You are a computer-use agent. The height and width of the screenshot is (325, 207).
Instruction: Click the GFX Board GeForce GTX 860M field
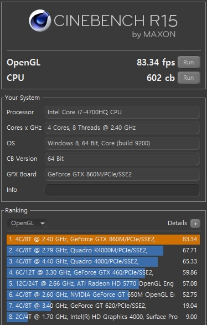pyautogui.click(x=122, y=174)
